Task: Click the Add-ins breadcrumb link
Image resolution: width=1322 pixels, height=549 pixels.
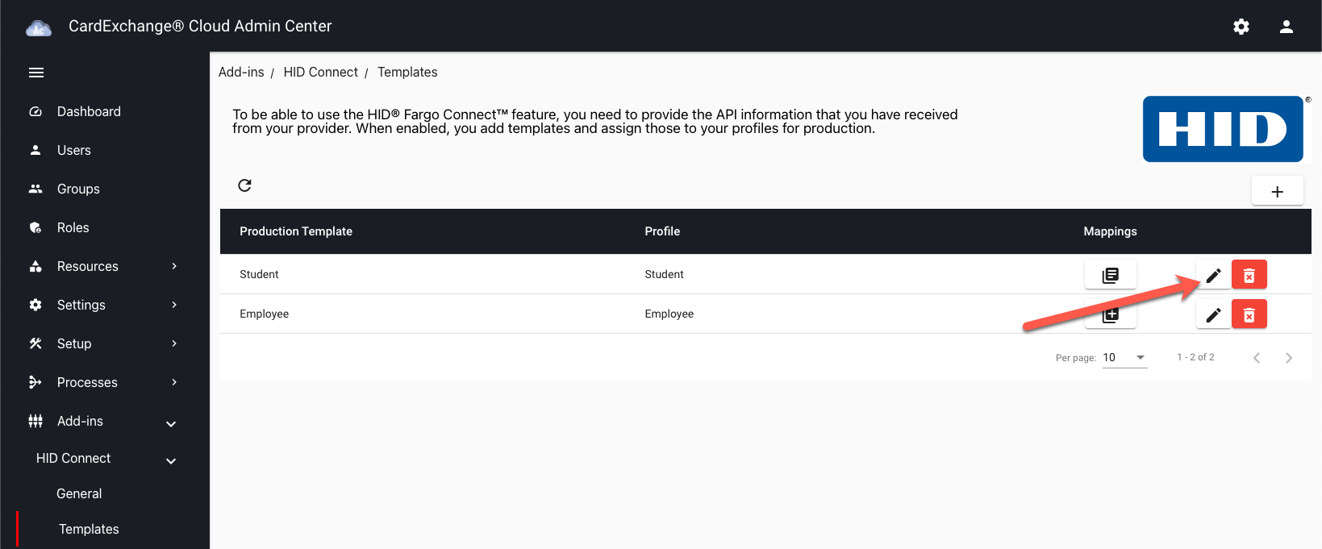Action: [241, 72]
